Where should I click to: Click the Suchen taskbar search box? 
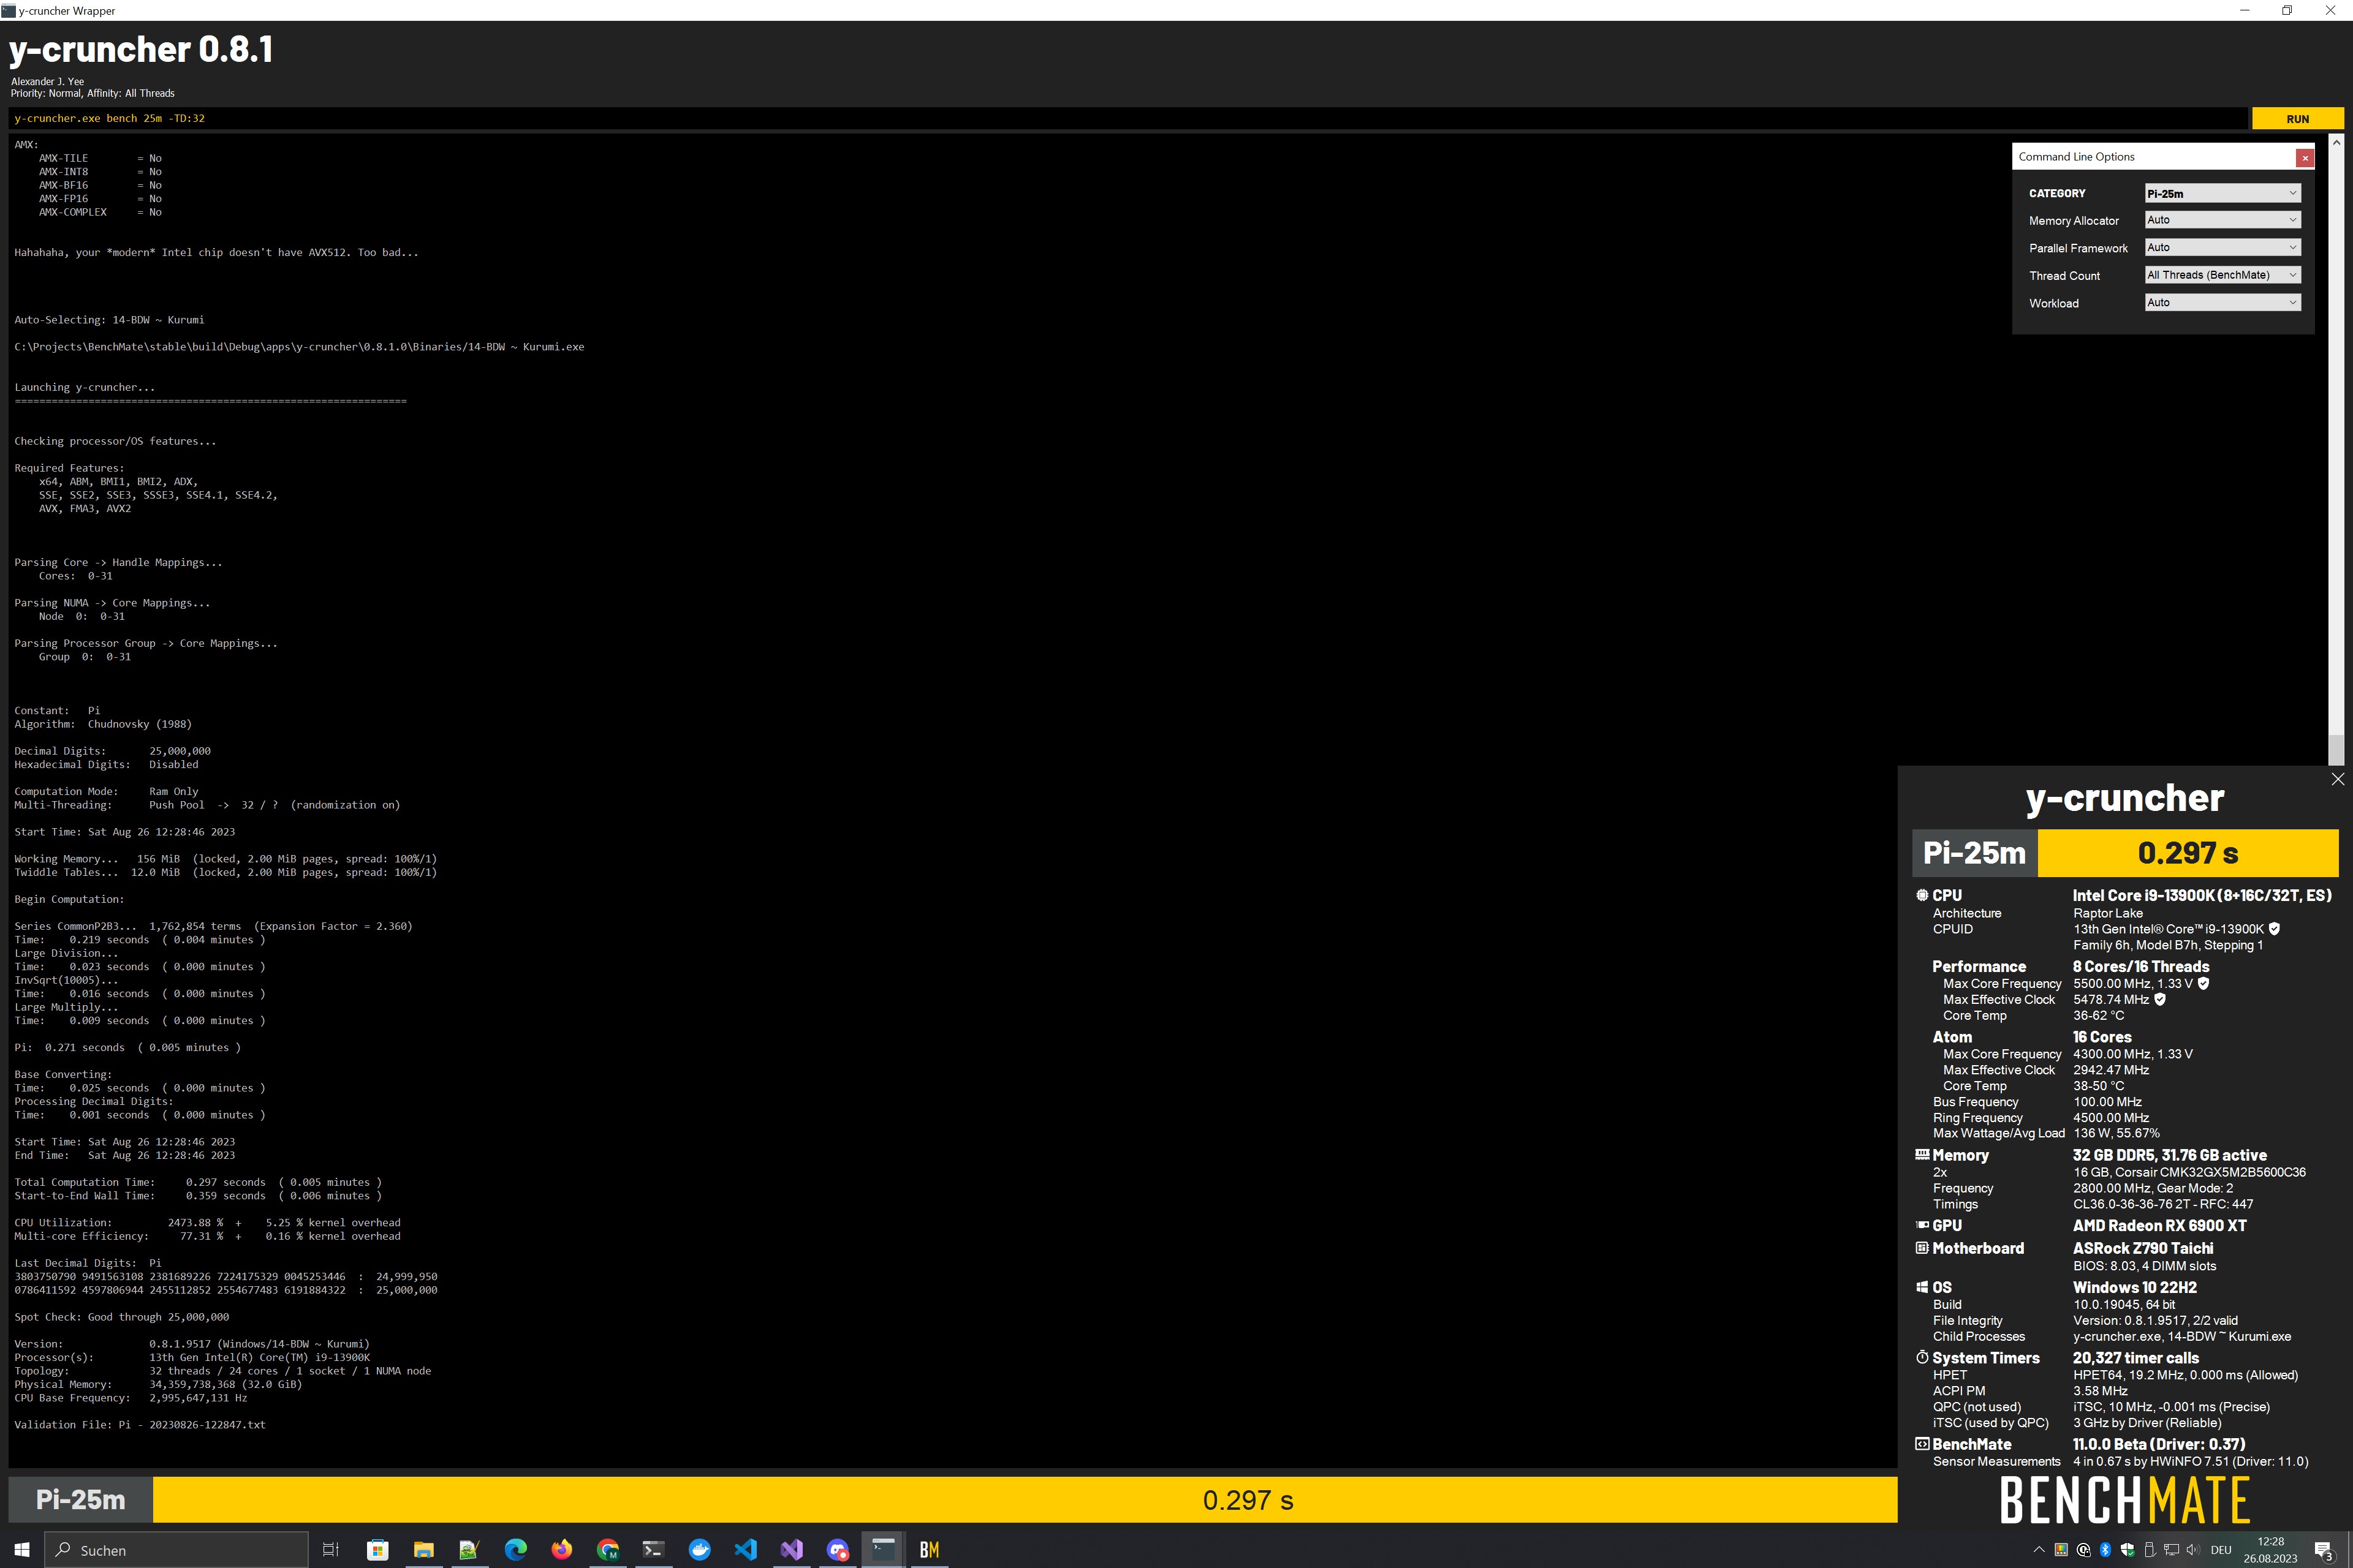point(176,1550)
